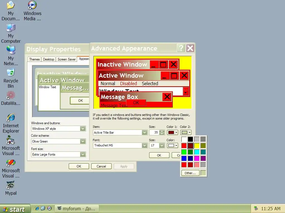Viewport: 285px width, 213px height.
Task: Open the font Size dropdown showing 17
Action: pos(162,145)
